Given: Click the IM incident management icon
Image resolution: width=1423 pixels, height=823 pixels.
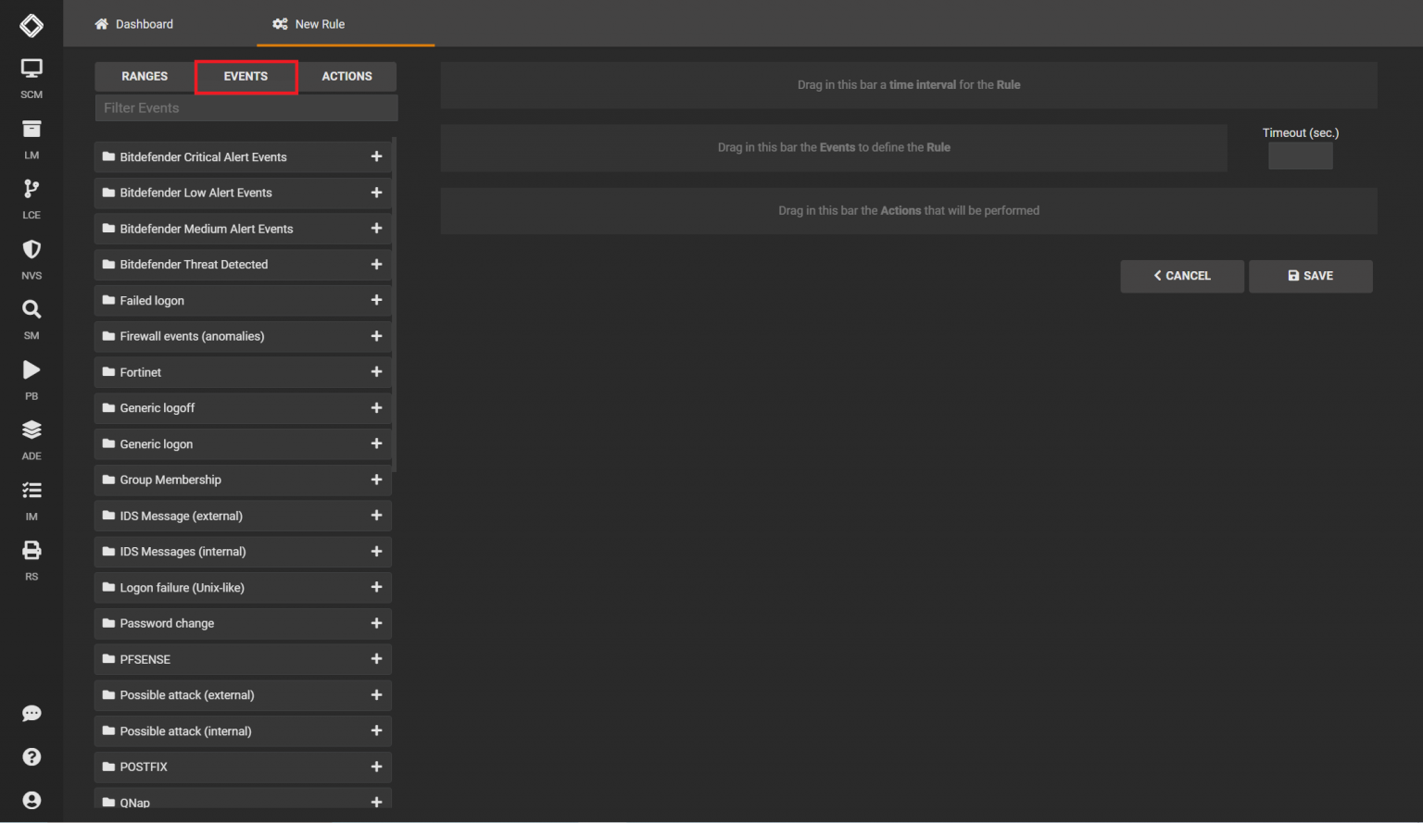Looking at the screenshot, I should [x=31, y=491].
